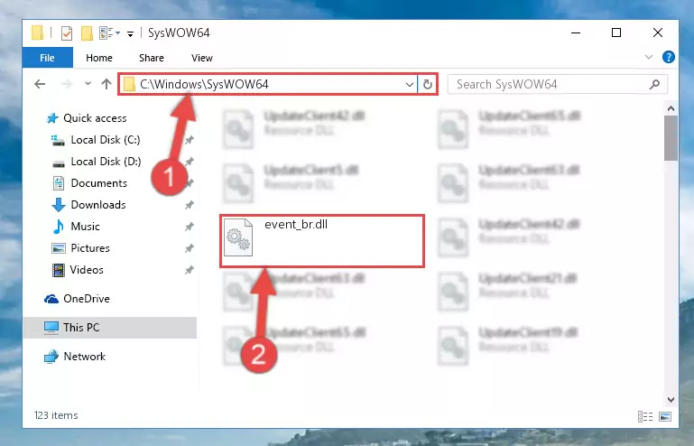Click the search magnifier icon
This screenshot has height=446, width=694.
pyautogui.click(x=654, y=84)
